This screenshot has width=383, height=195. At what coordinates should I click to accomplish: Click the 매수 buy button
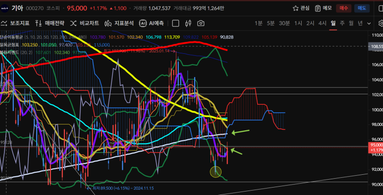(x=344, y=8)
